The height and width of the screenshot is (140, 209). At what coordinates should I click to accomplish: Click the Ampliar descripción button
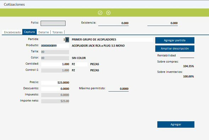click(x=175, y=49)
